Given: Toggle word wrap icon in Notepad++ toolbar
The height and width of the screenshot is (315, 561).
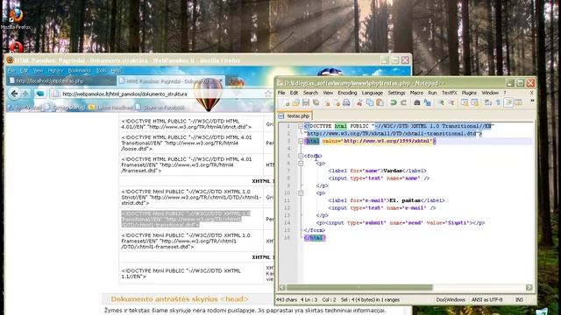Looking at the screenshot, I should (x=487, y=103).
